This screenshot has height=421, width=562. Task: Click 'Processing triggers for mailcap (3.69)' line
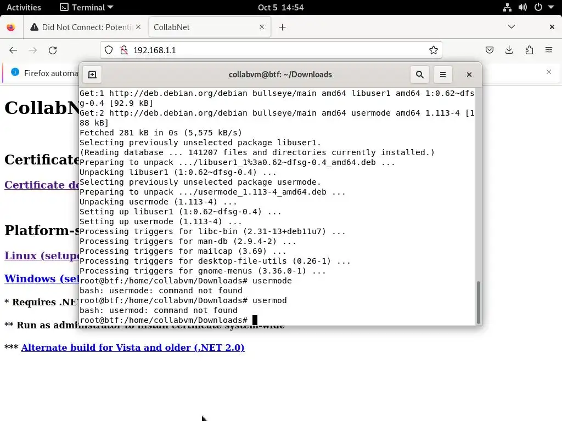click(x=183, y=251)
